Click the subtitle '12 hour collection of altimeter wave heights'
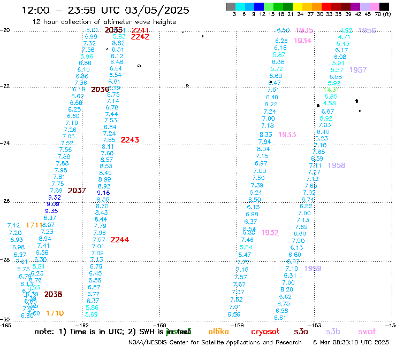 pyautogui.click(x=104, y=22)
